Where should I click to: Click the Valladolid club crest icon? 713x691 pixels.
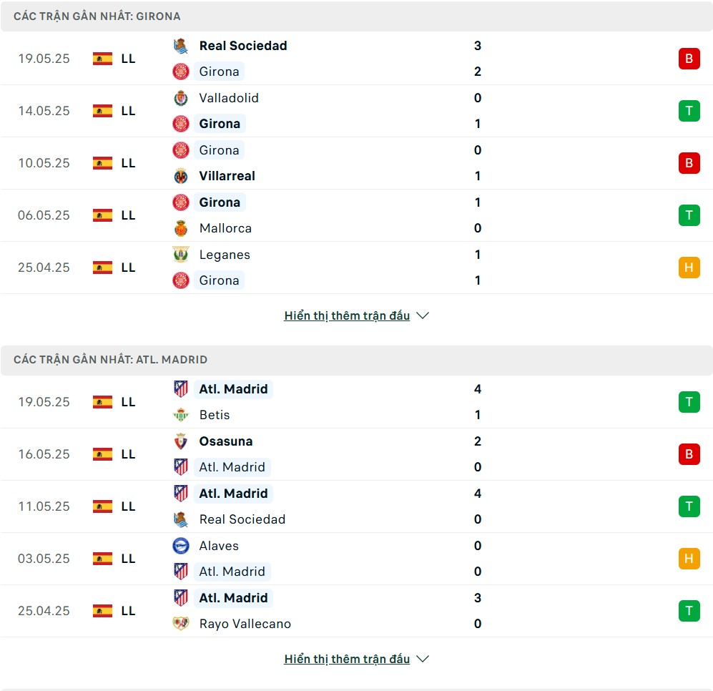click(x=180, y=98)
